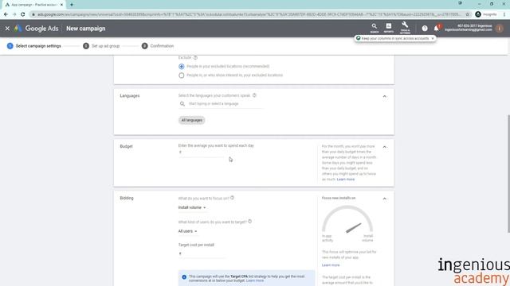Click the browser address bar
Image resolution: width=510 pixels, height=286 pixels.
click(249, 14)
